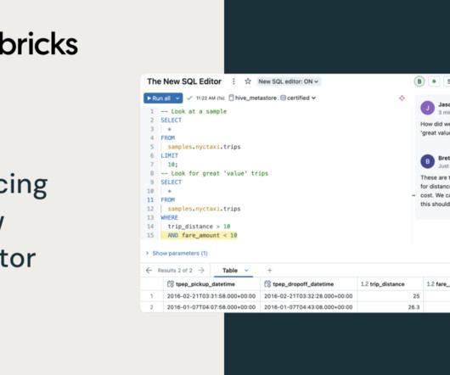
Task: Click the LIMIT keyword on line 6
Action: [169, 155]
